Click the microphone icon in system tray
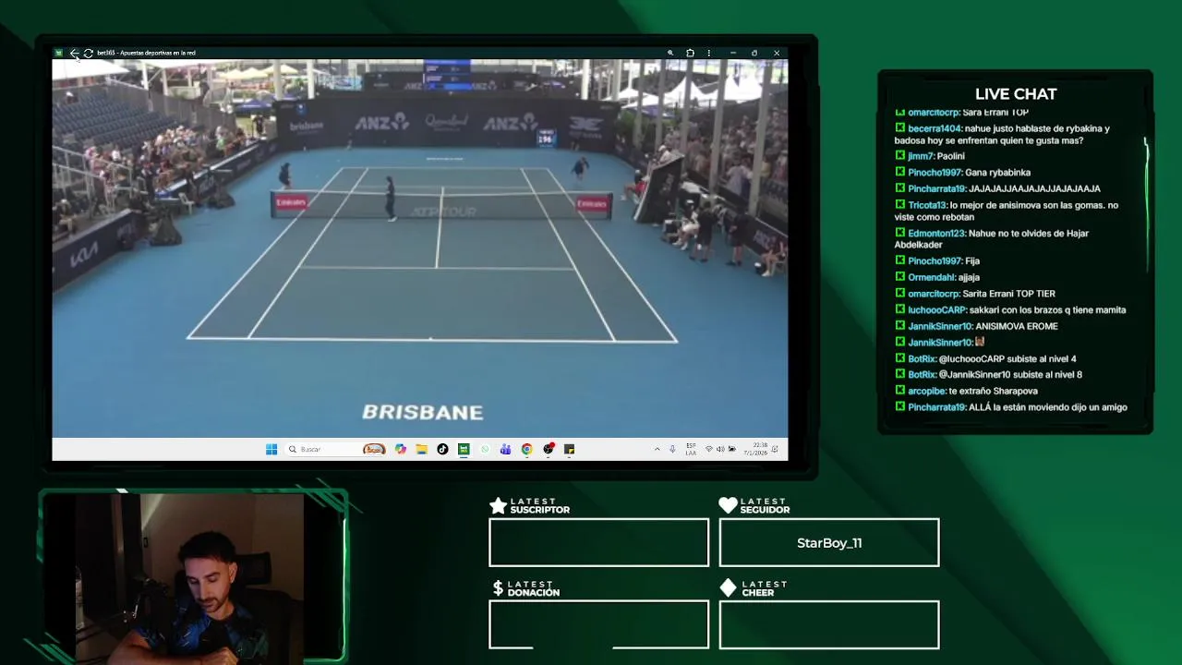1182x665 pixels. 672,449
